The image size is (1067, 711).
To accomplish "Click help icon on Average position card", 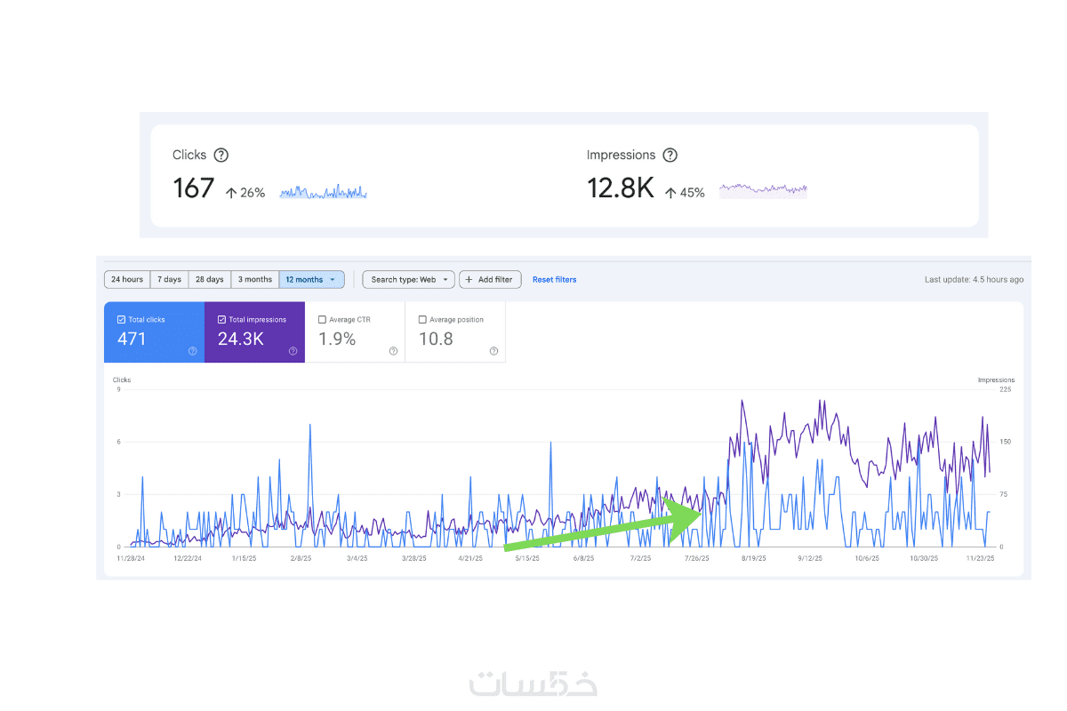I will [x=493, y=351].
